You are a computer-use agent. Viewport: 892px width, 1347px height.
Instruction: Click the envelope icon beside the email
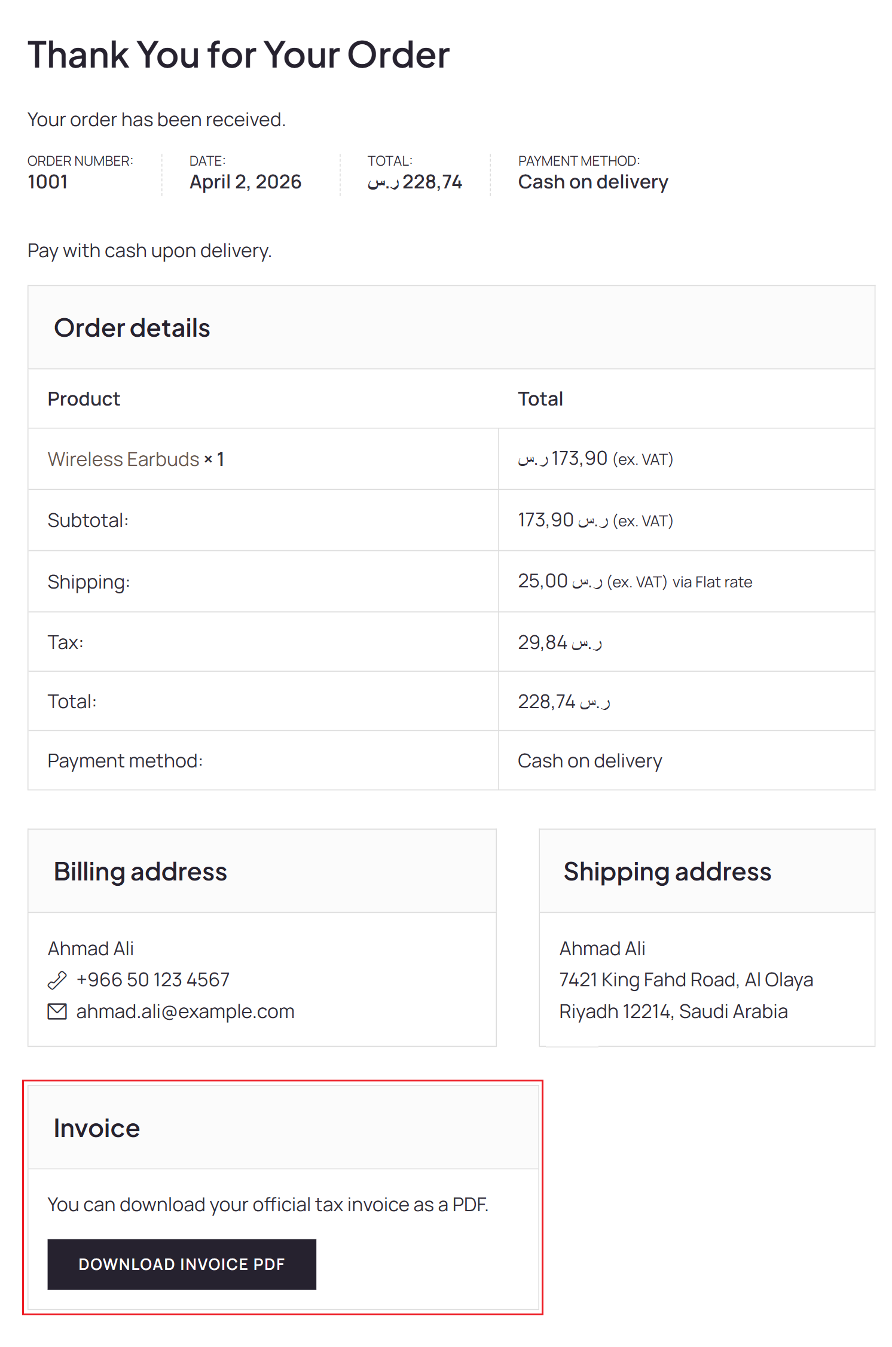click(x=57, y=1011)
